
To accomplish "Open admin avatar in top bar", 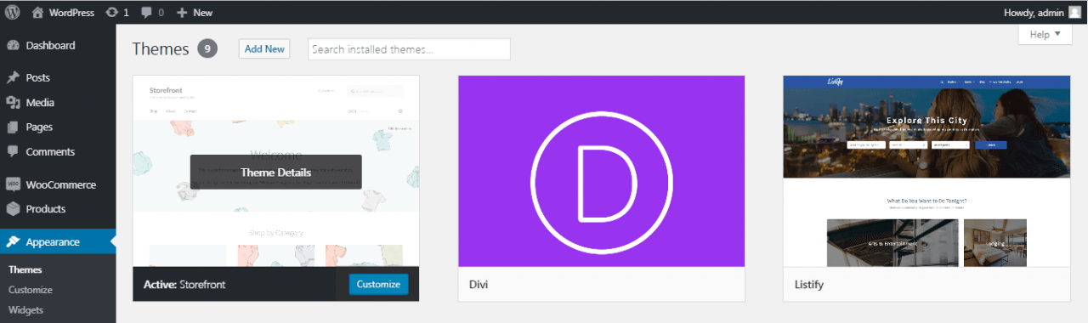I will click(1075, 12).
